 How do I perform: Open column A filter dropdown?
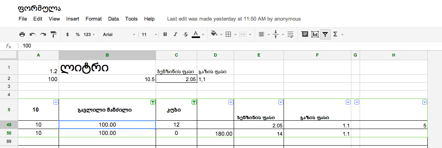point(56,102)
